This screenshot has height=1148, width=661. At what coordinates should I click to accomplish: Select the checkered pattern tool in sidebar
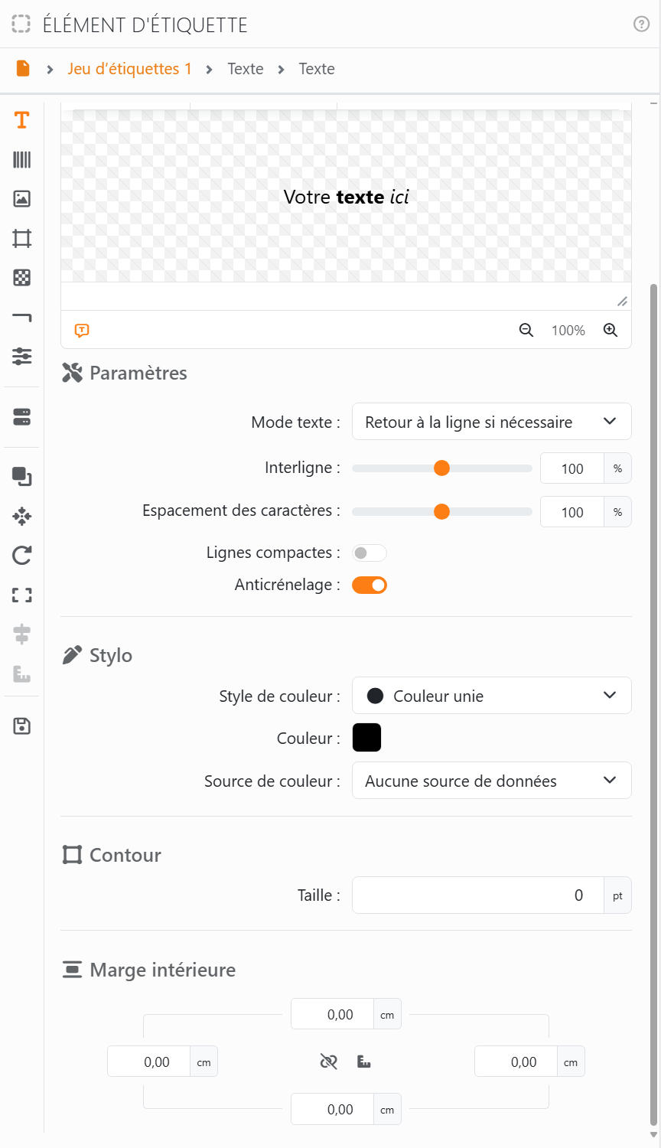click(x=21, y=278)
